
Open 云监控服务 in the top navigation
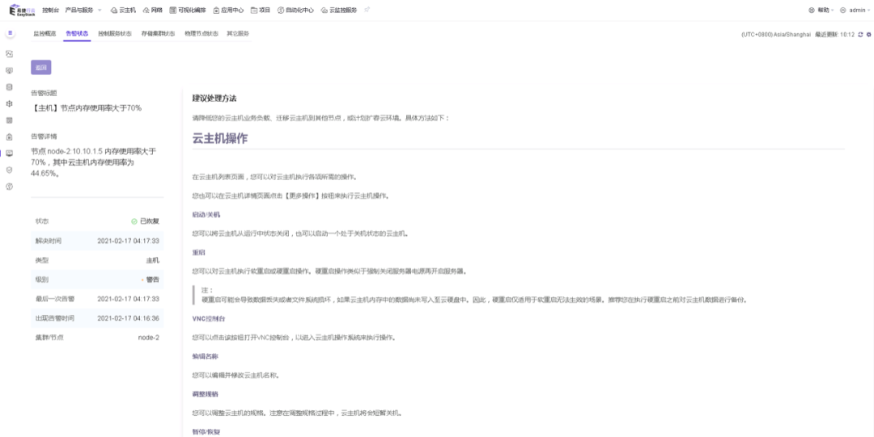343,10
